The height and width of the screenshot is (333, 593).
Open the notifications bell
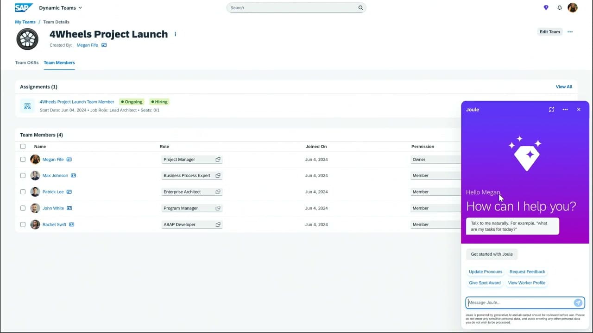(560, 8)
